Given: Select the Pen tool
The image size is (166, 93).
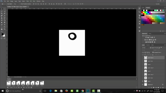Looking at the screenshot, I should [2, 25].
